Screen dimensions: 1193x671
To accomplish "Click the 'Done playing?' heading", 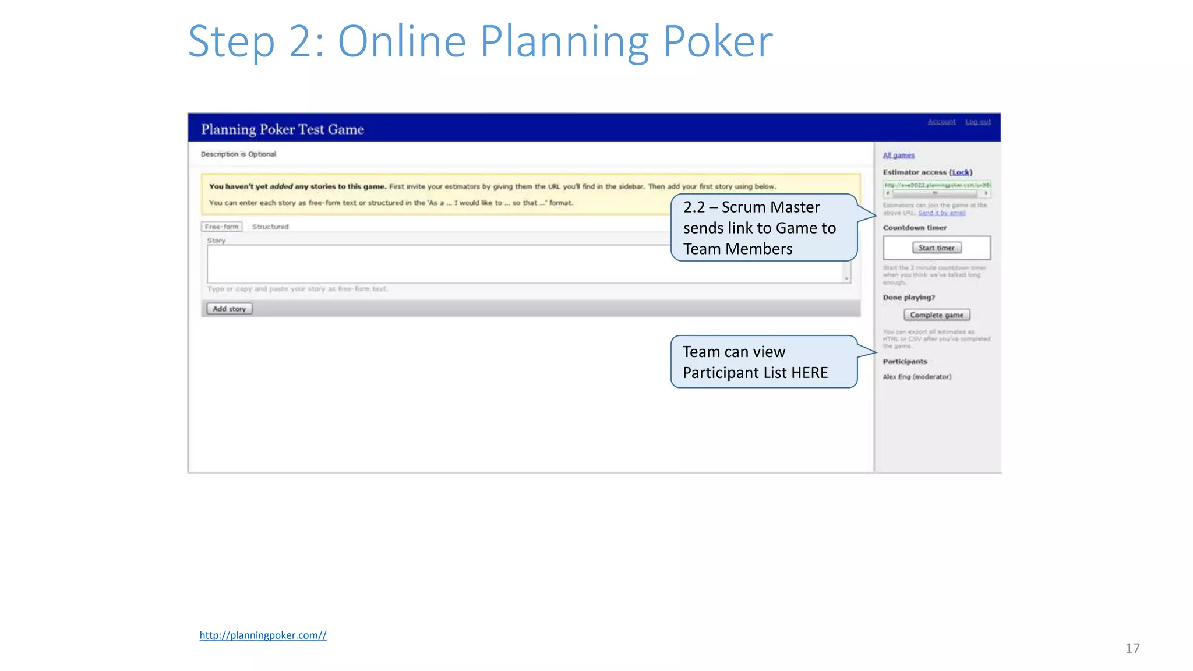I will click(x=909, y=298).
